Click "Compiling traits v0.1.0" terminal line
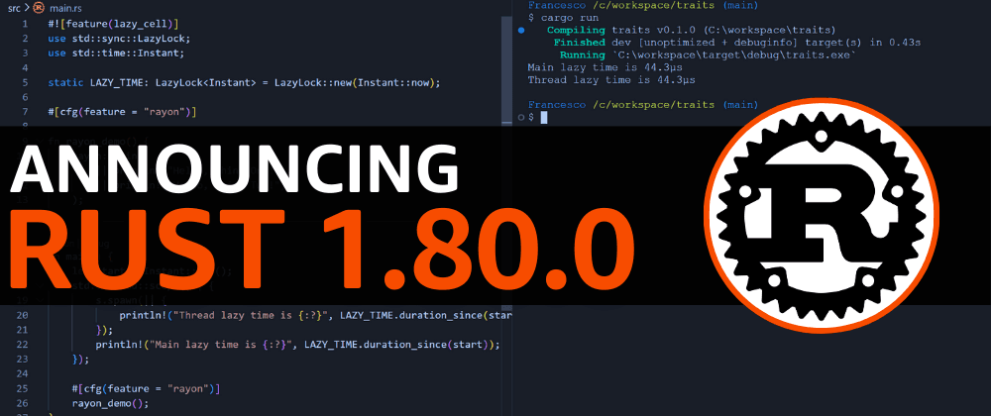 pos(692,31)
